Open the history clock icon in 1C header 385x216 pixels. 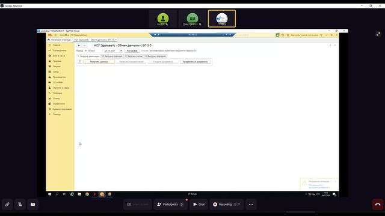[283, 35]
